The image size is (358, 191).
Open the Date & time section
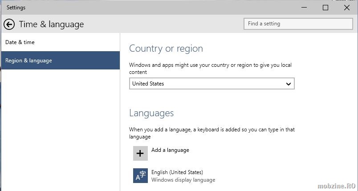(x=61, y=42)
